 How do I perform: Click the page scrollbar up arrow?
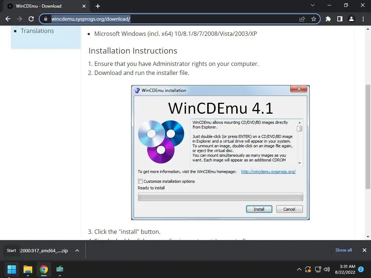pyautogui.click(x=368, y=29)
